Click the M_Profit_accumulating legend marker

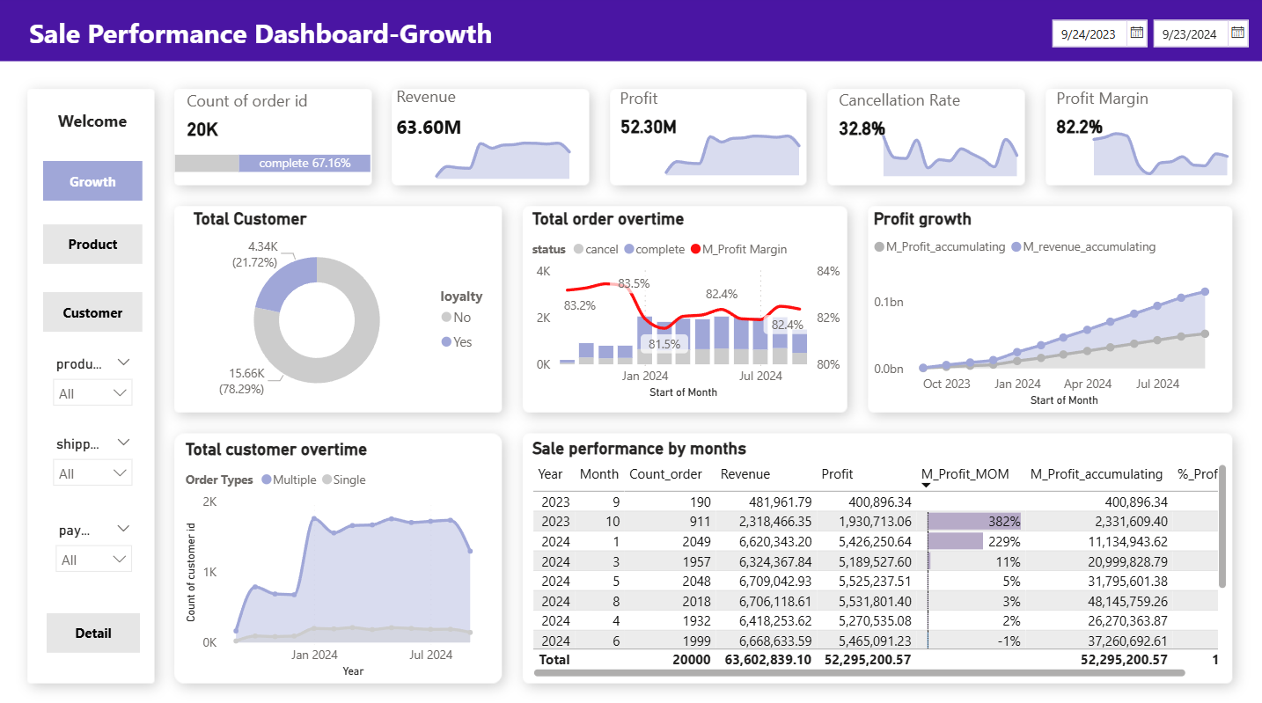pyautogui.click(x=879, y=246)
